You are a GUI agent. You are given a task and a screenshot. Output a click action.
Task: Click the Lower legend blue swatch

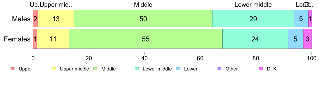[178, 69]
